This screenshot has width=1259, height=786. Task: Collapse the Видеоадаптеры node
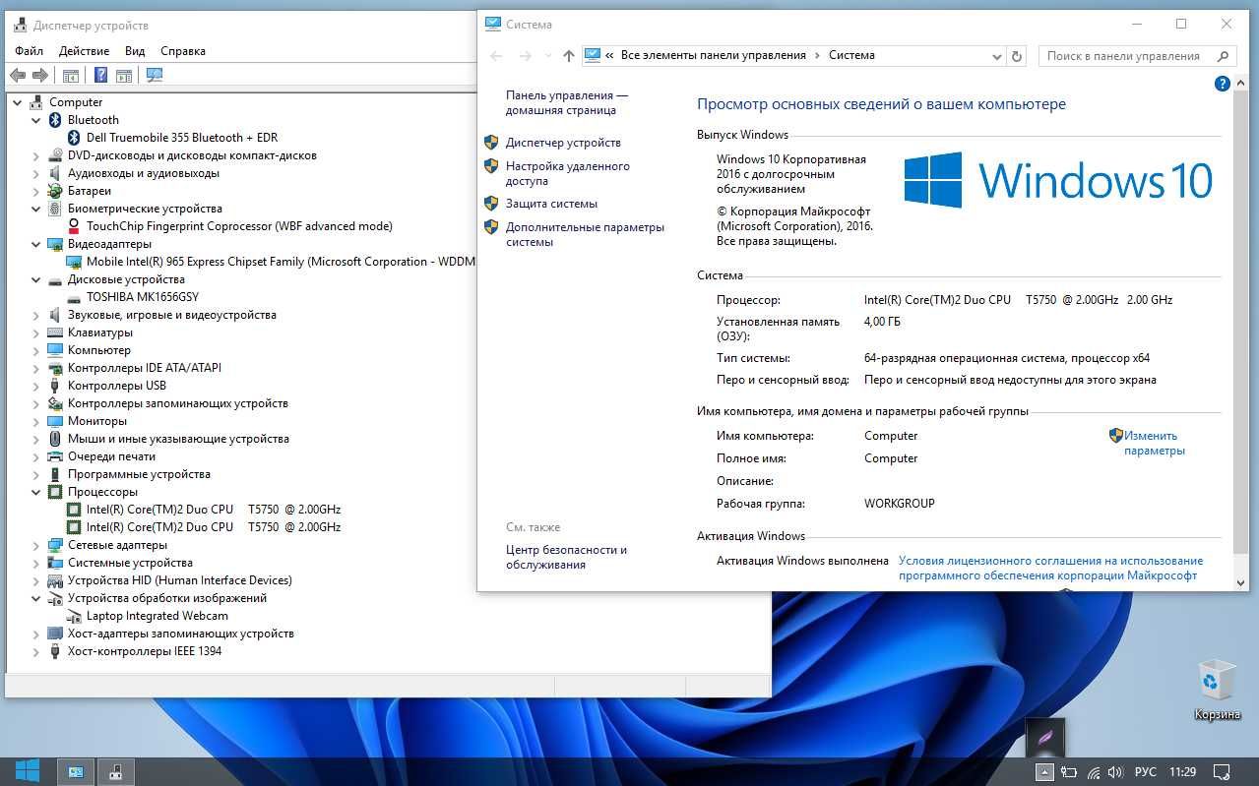(36, 244)
